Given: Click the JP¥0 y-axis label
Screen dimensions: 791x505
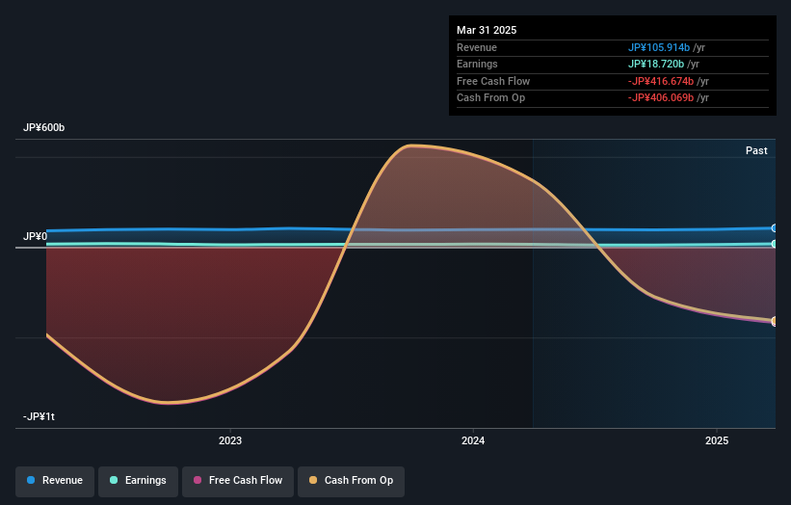Looking at the screenshot, I should [x=36, y=237].
